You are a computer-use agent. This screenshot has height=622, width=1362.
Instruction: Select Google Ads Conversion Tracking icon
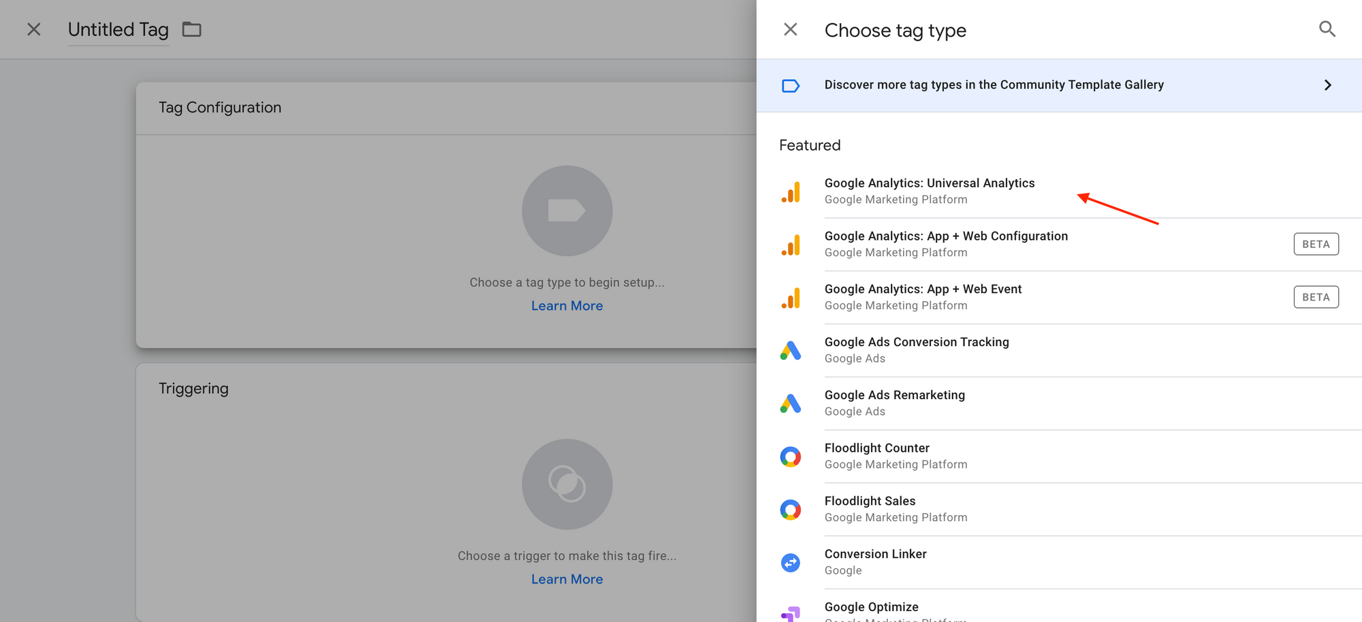click(790, 350)
